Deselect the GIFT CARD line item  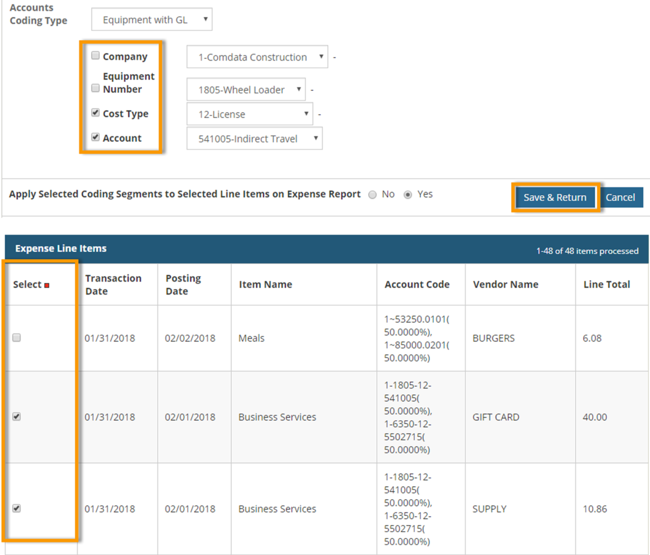point(16,417)
